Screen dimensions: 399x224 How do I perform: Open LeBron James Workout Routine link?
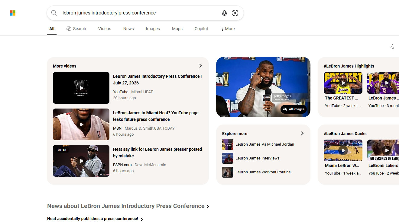point(263,172)
